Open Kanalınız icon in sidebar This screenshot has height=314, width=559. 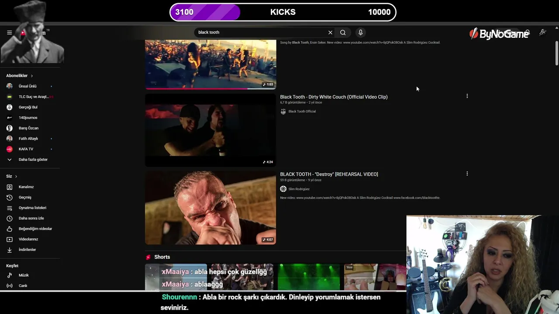pos(10,187)
